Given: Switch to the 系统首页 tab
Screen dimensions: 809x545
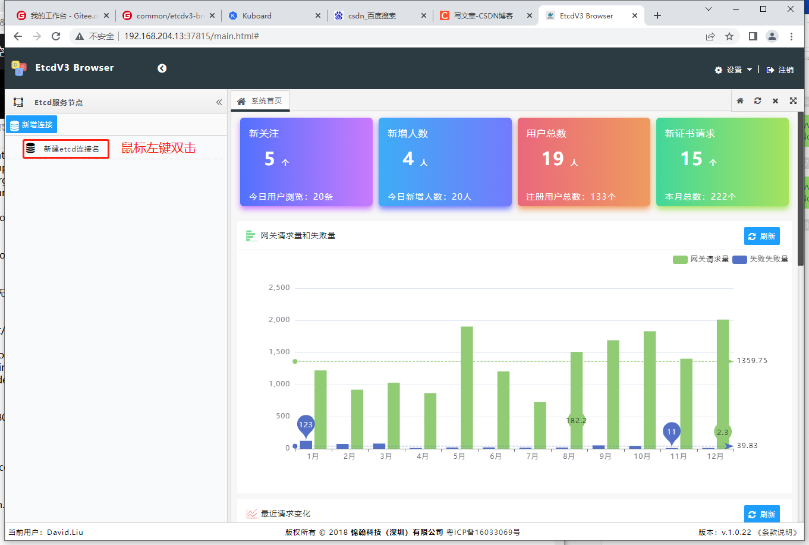Looking at the screenshot, I should (260, 101).
